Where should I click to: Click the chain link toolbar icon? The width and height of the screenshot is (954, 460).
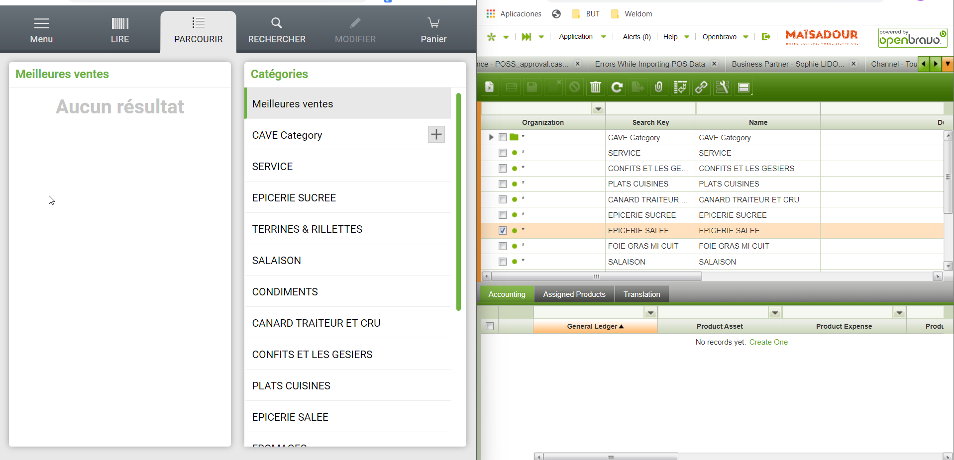pos(701,88)
